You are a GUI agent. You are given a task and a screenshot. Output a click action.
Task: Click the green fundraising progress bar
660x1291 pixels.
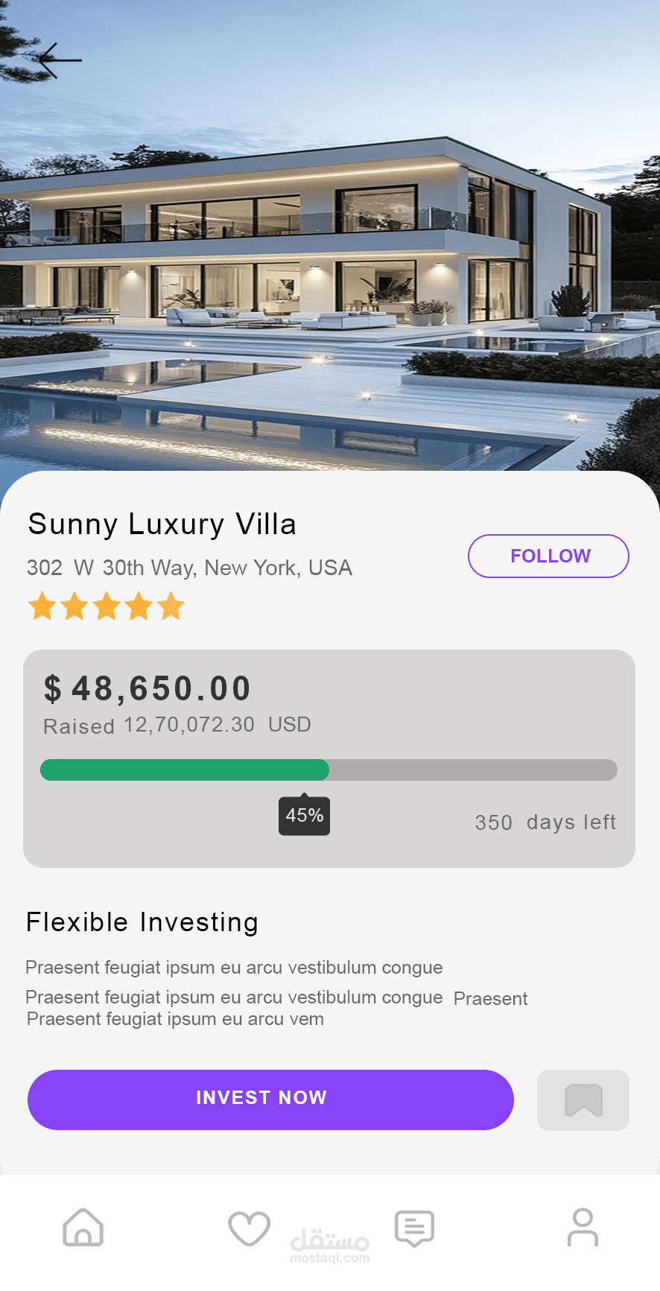[185, 770]
